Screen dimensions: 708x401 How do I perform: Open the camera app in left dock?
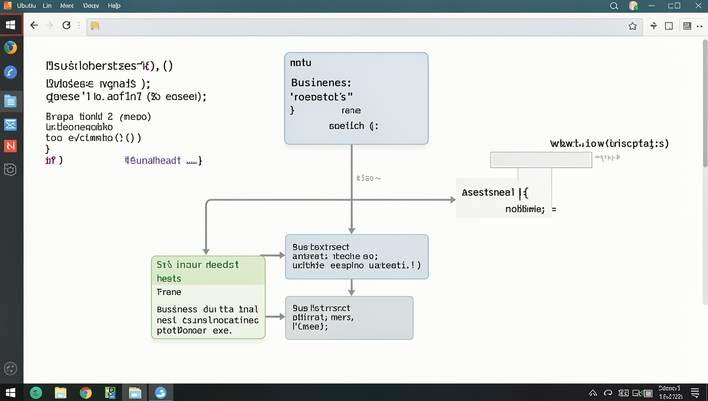tap(10, 170)
